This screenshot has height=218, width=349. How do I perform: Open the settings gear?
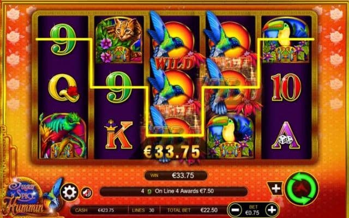pyautogui.click(x=69, y=192)
